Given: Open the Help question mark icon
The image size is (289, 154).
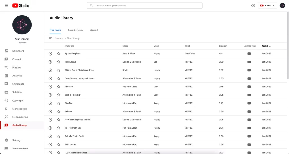Looking at the screenshot, I should click(253, 5).
